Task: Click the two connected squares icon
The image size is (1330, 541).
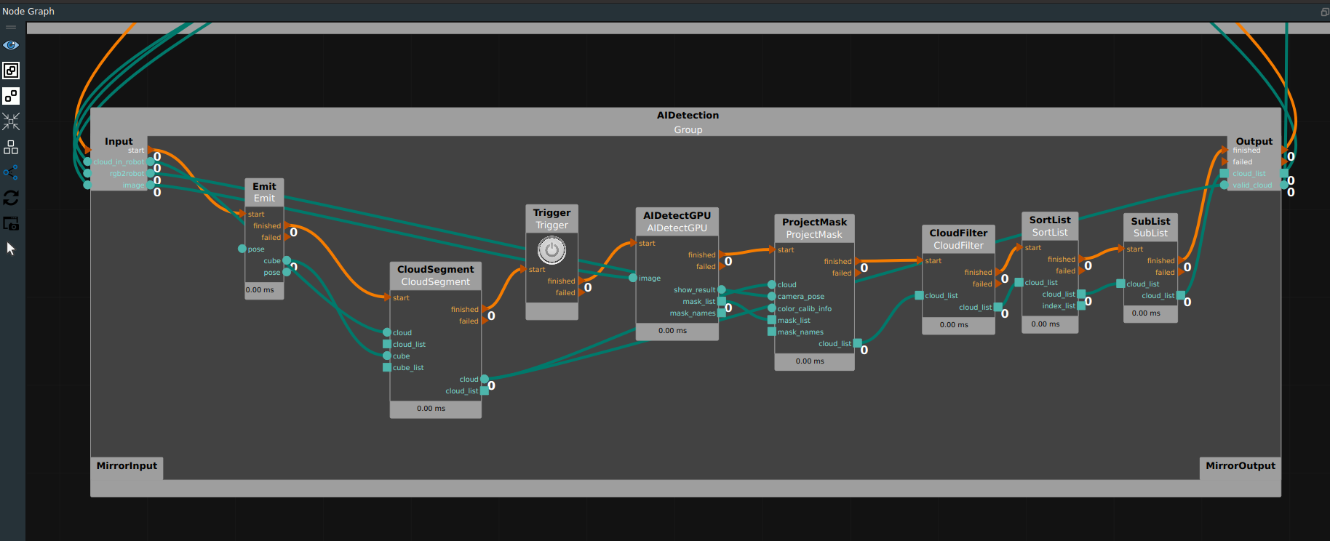Action: 11,96
